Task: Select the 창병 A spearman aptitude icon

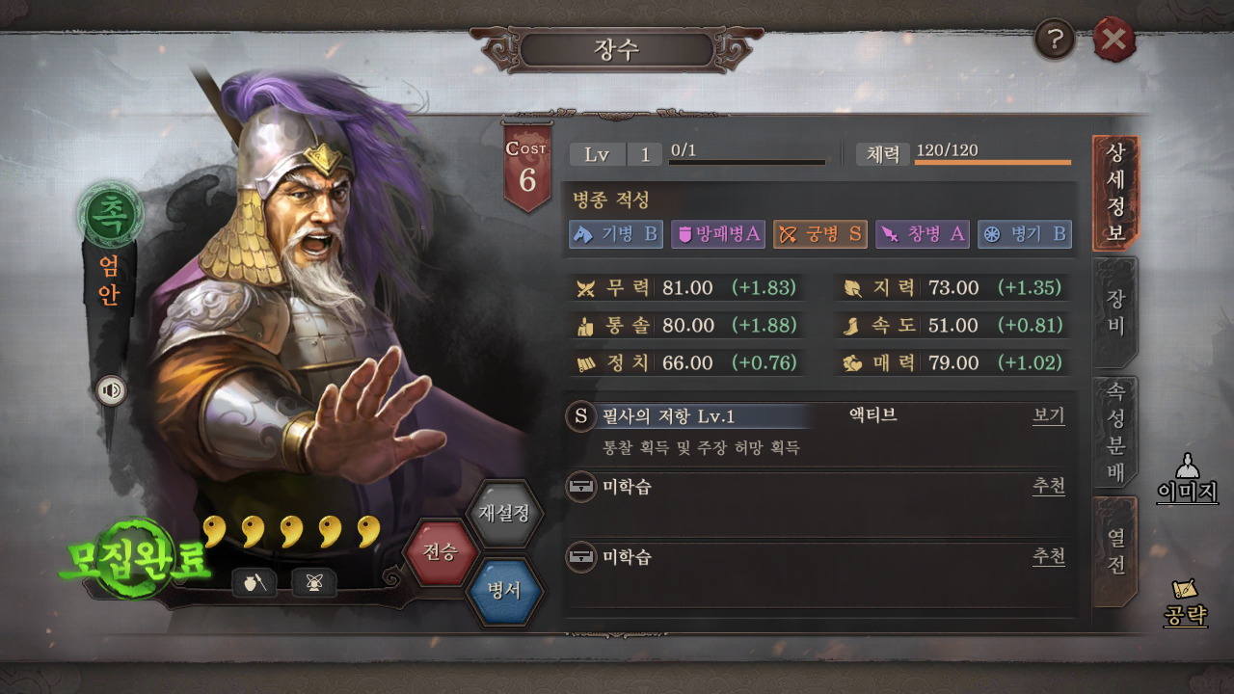Action: coord(923,234)
